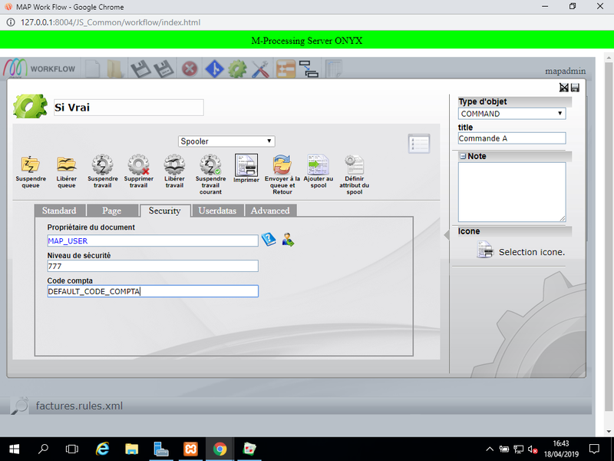Click the blue help icon next to owner field
This screenshot has width=614, height=461.
269,240
